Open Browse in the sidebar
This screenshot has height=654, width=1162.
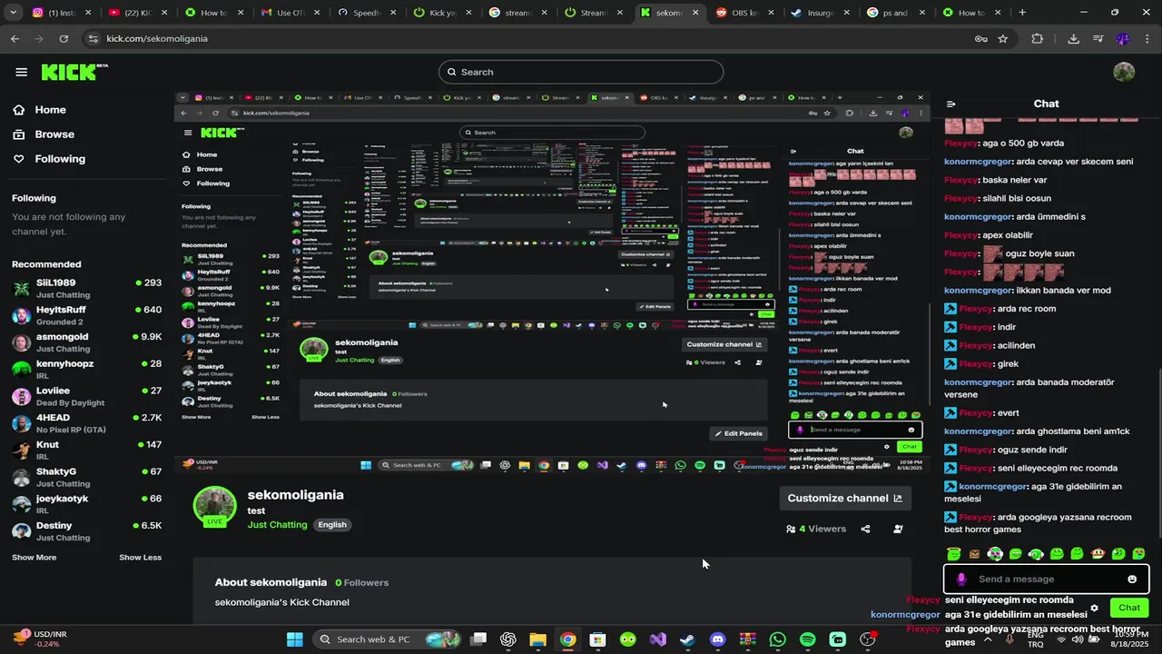point(54,134)
